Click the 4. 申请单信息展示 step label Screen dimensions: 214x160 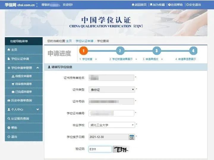coord(185,59)
